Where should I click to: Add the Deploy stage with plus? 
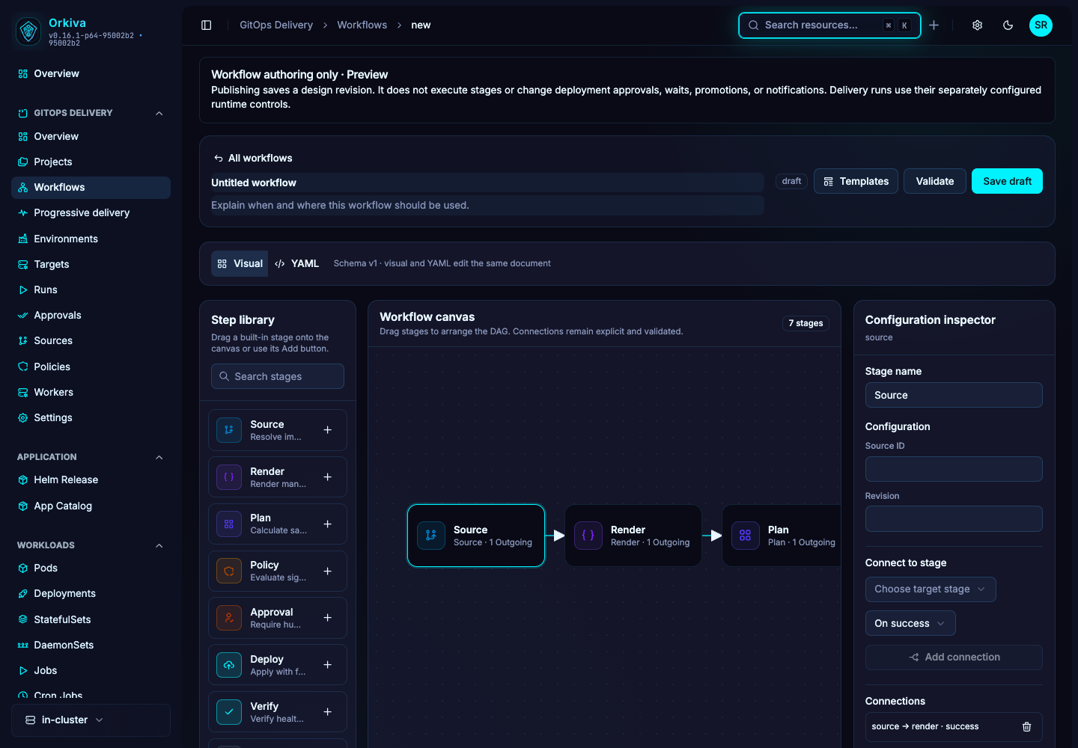[x=327, y=665]
